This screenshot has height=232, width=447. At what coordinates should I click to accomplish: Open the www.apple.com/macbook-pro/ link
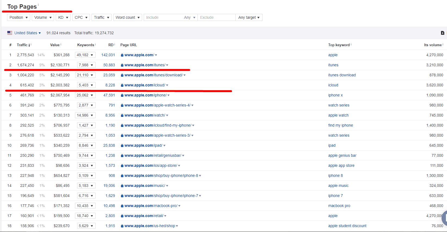151,206
